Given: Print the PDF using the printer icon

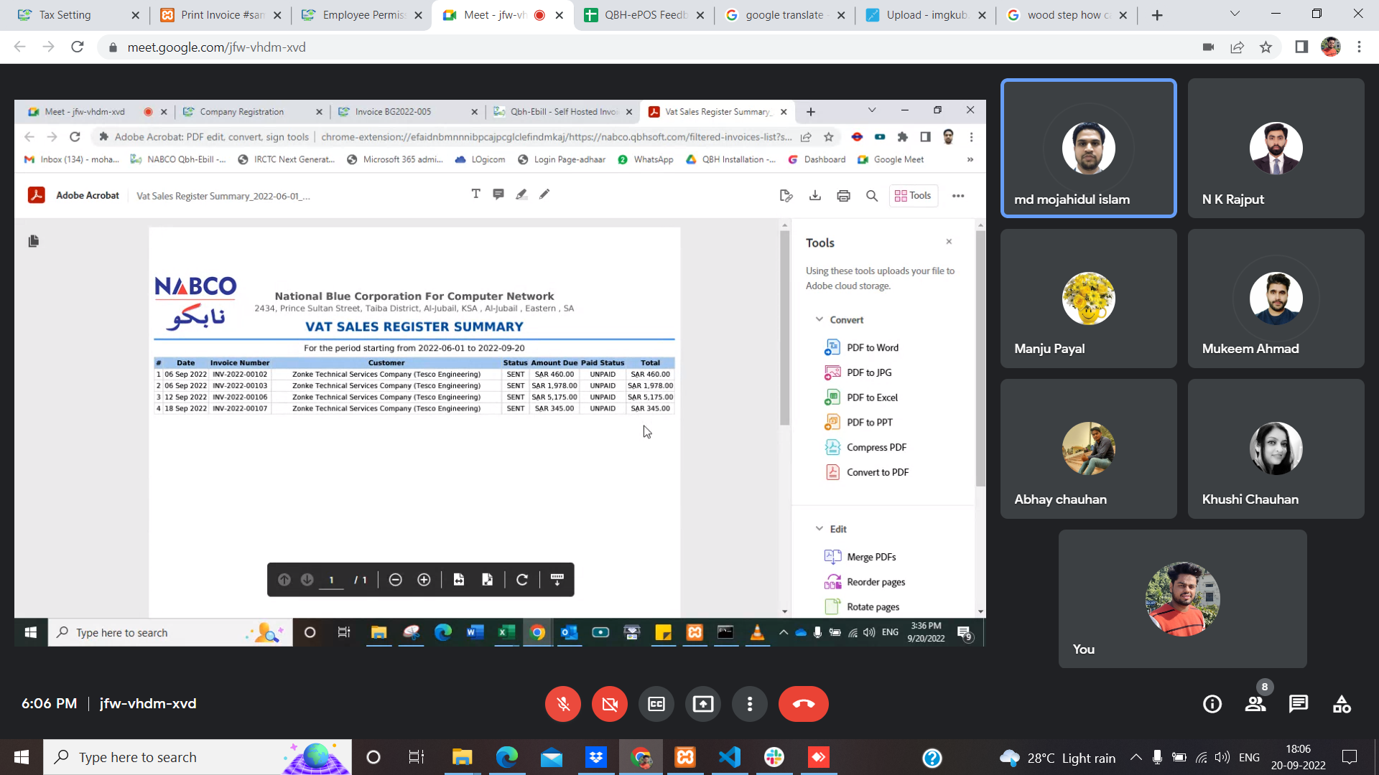Looking at the screenshot, I should [843, 196].
